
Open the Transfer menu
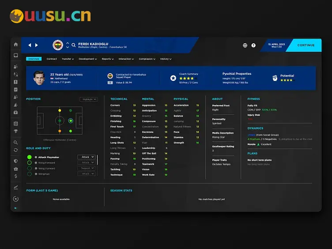68,59
